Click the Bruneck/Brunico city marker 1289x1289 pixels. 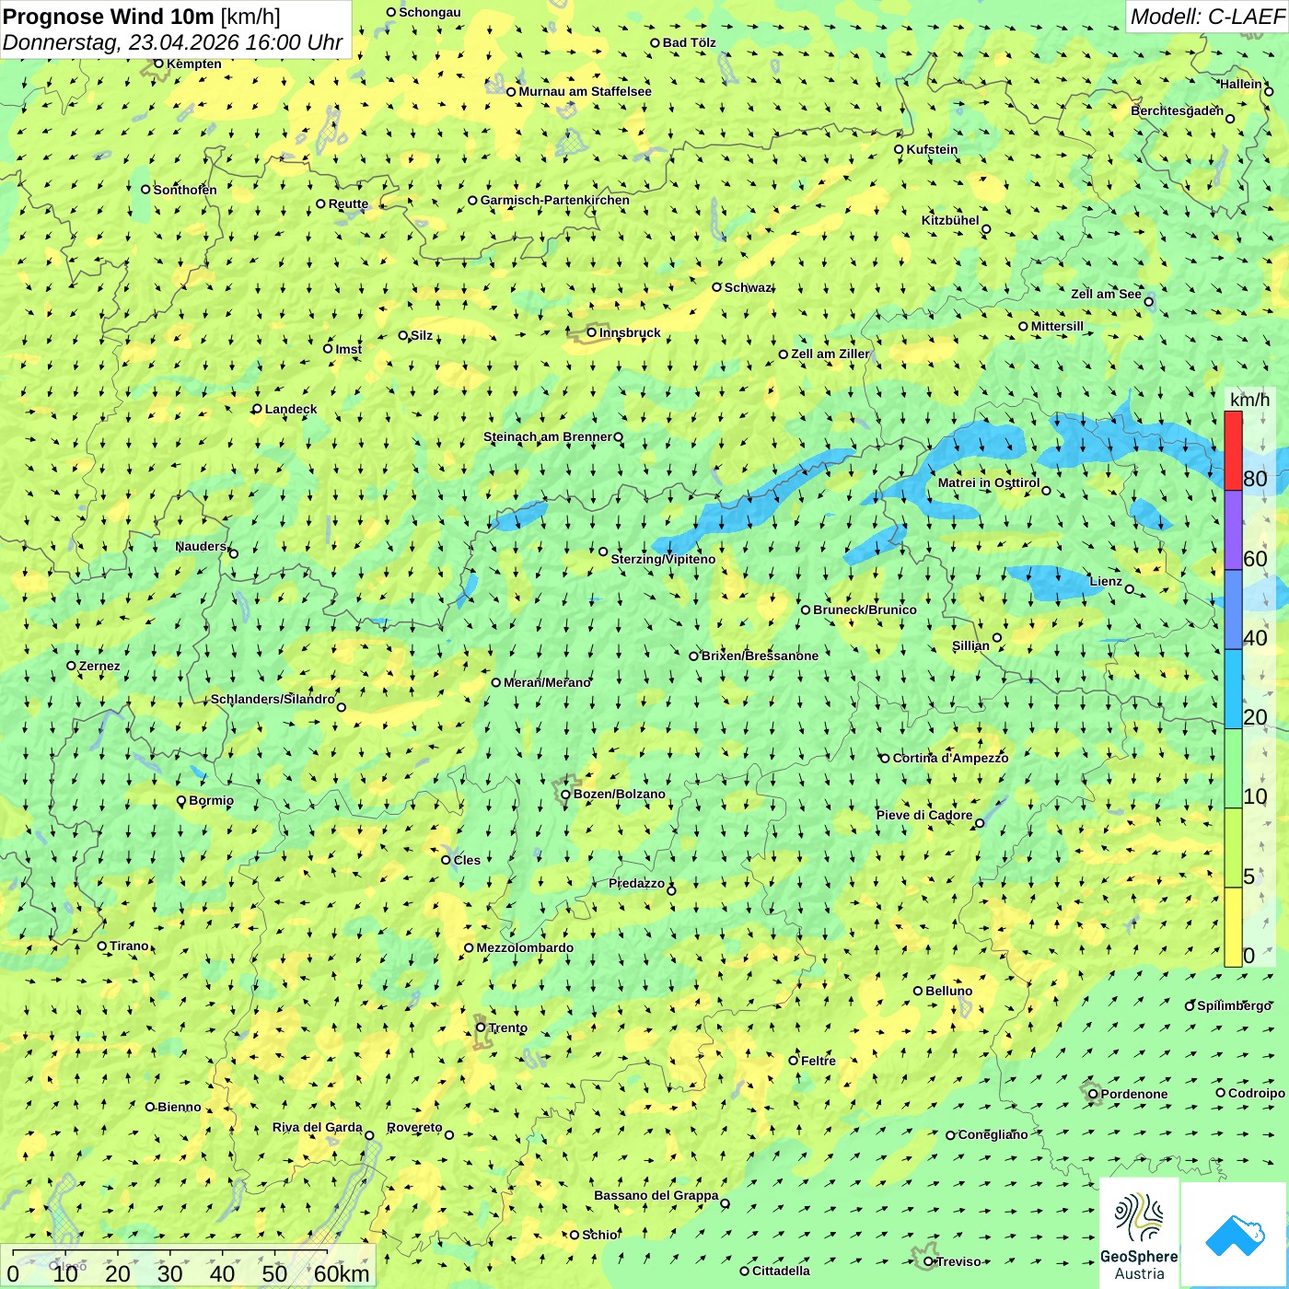(x=806, y=610)
